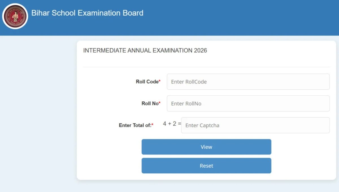Click the Enter Captcha input box
339x192 pixels.
[x=255, y=125]
